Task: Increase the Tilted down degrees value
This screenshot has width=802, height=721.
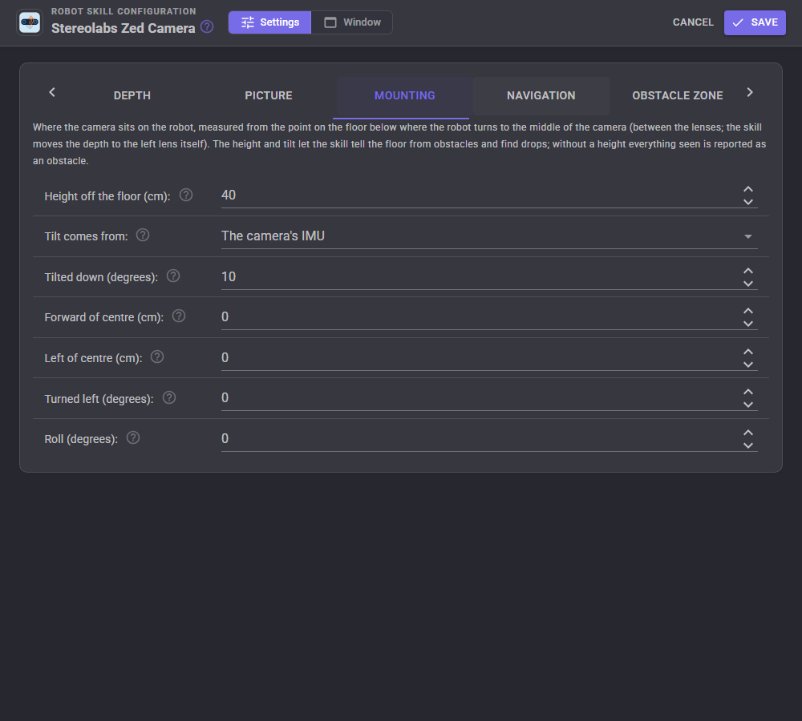Action: click(x=747, y=271)
